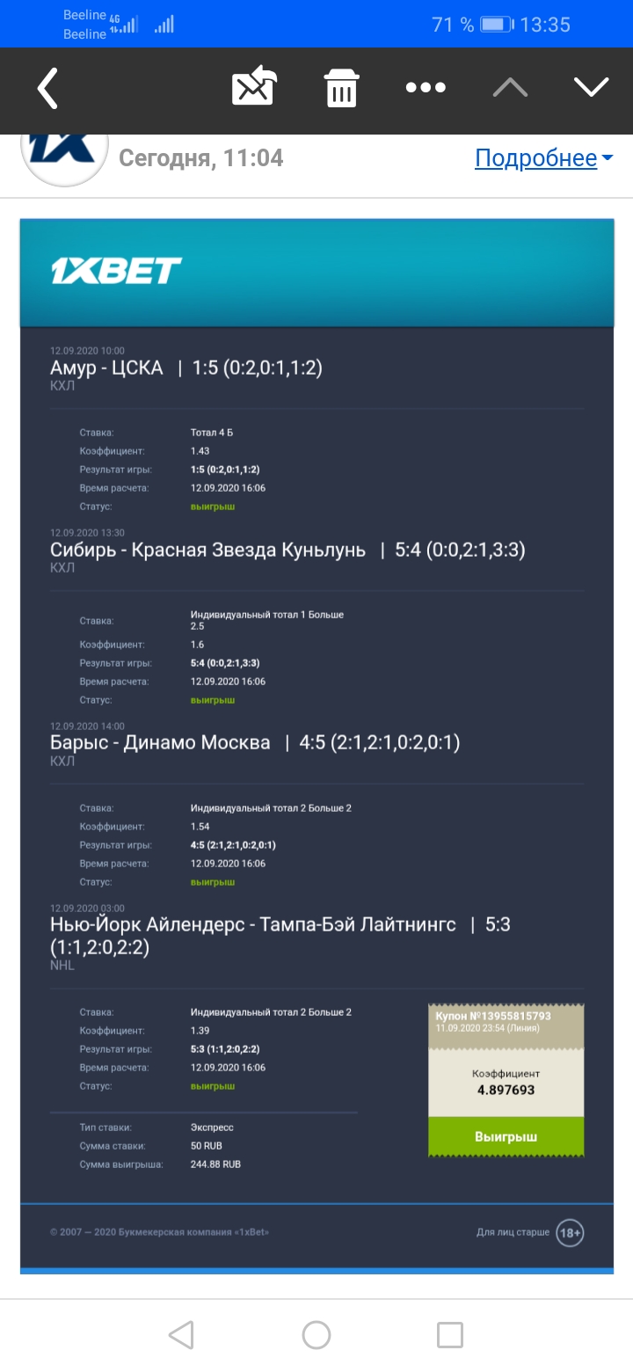The image size is (633, 1372).
Task: Open the three-dots more options menu
Action: [x=426, y=87]
